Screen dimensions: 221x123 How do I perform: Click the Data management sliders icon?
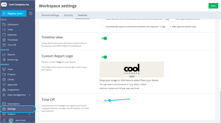[x=4, y=95]
